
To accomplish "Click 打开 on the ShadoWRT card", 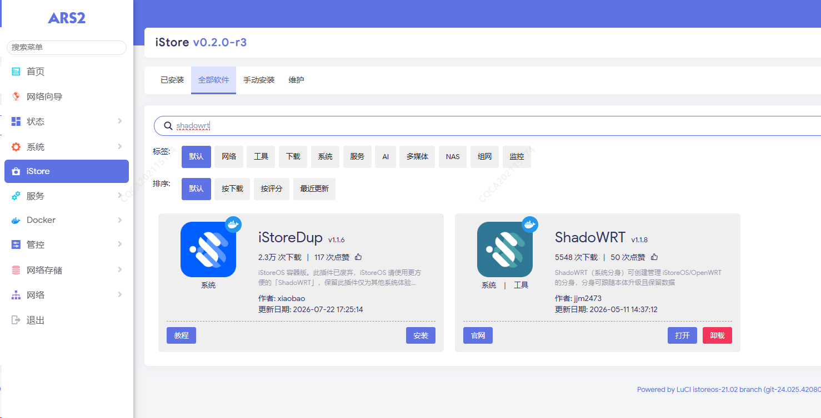I will coord(682,335).
